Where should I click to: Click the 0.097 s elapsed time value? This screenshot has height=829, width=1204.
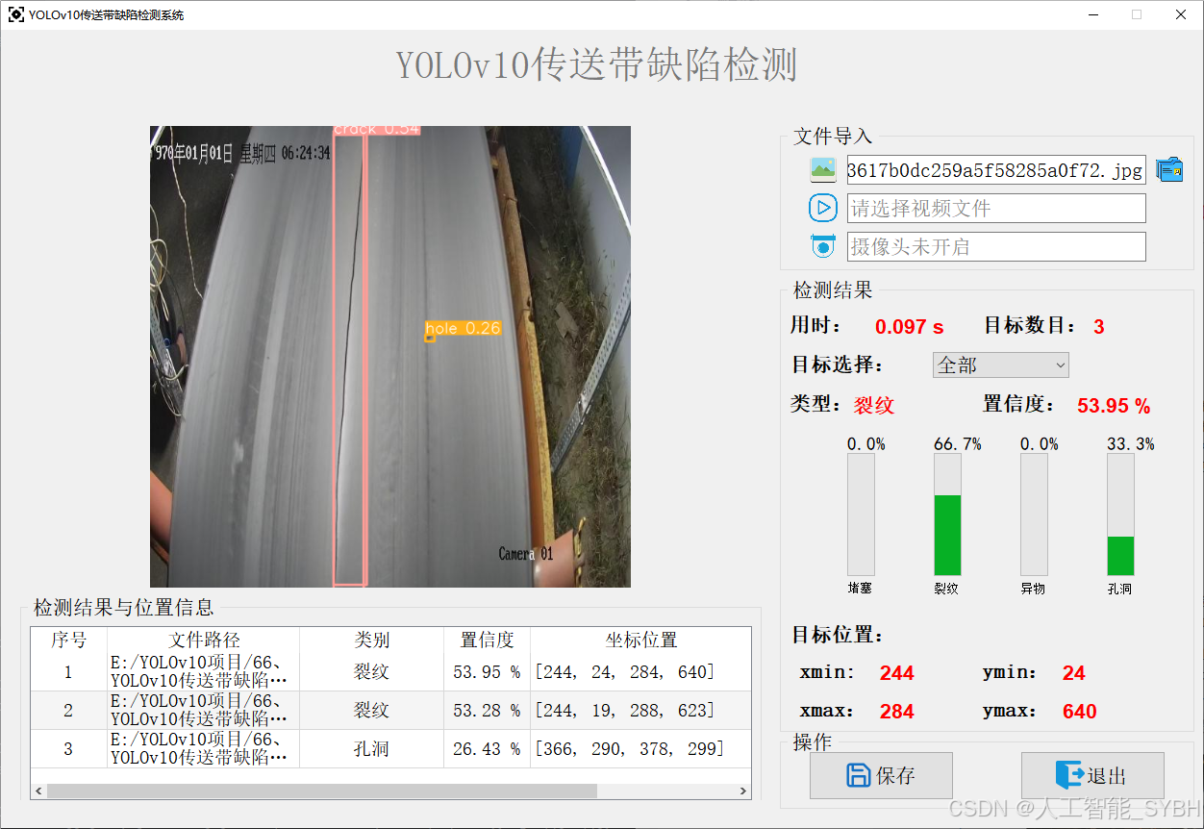tap(909, 327)
